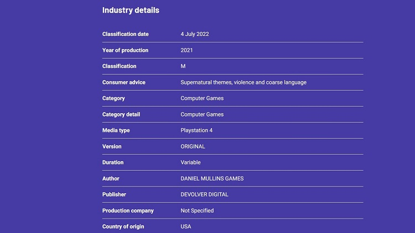
Task: Click the ORIGINAL version value
Action: tap(193, 146)
